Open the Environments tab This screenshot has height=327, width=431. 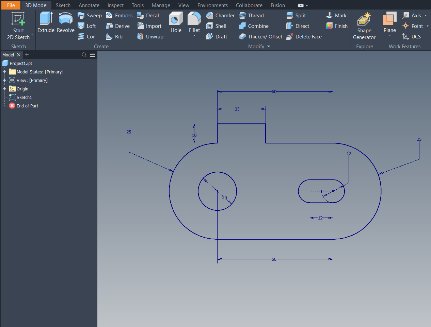(x=212, y=5)
